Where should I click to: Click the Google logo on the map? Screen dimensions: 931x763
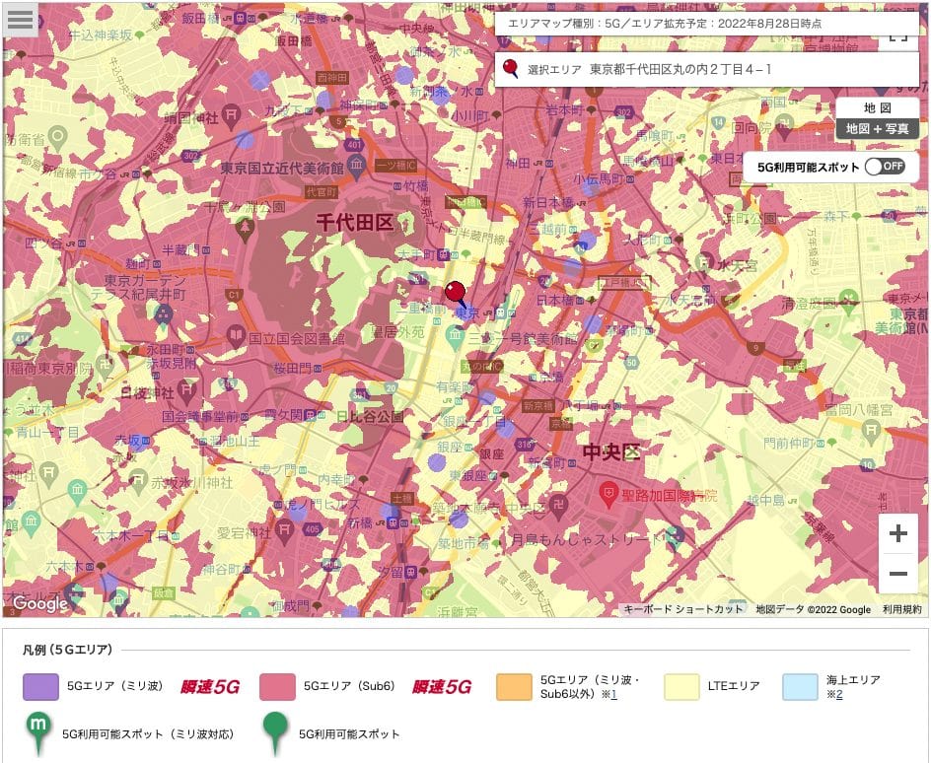pos(40,603)
